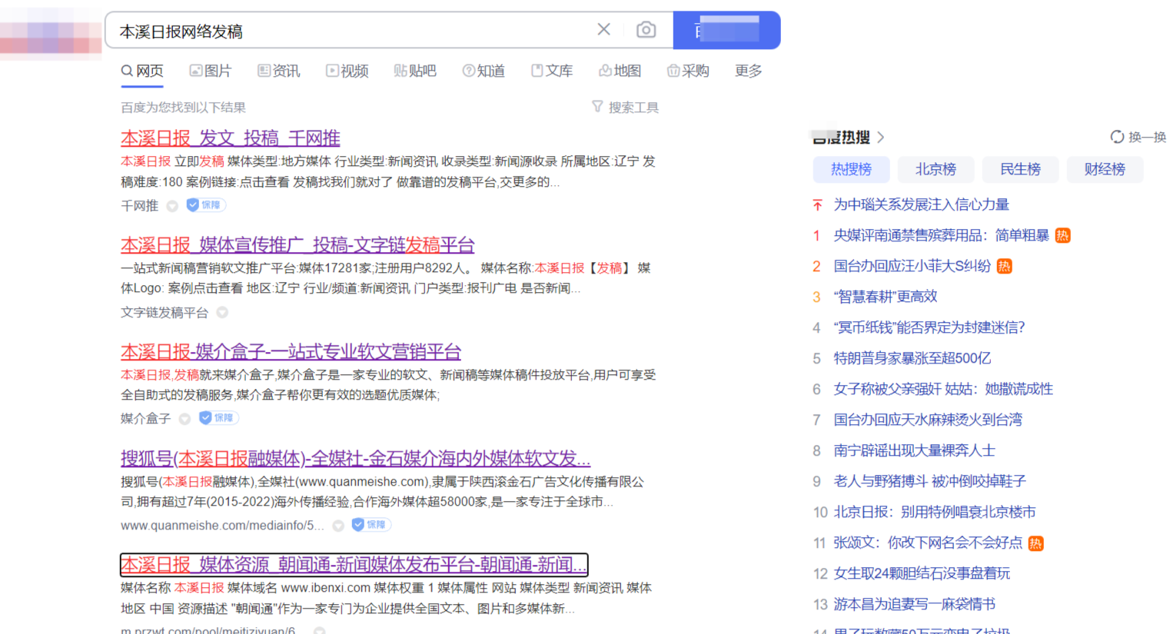Image resolution: width=1173 pixels, height=634 pixels.
Task: Open the 百度热搜 heading arrow
Action: click(881, 138)
